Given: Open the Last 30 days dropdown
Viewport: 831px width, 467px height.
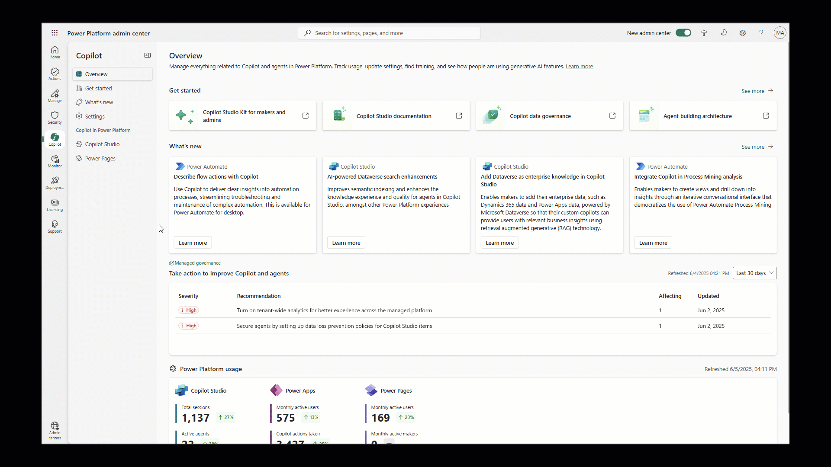Looking at the screenshot, I should tap(754, 273).
